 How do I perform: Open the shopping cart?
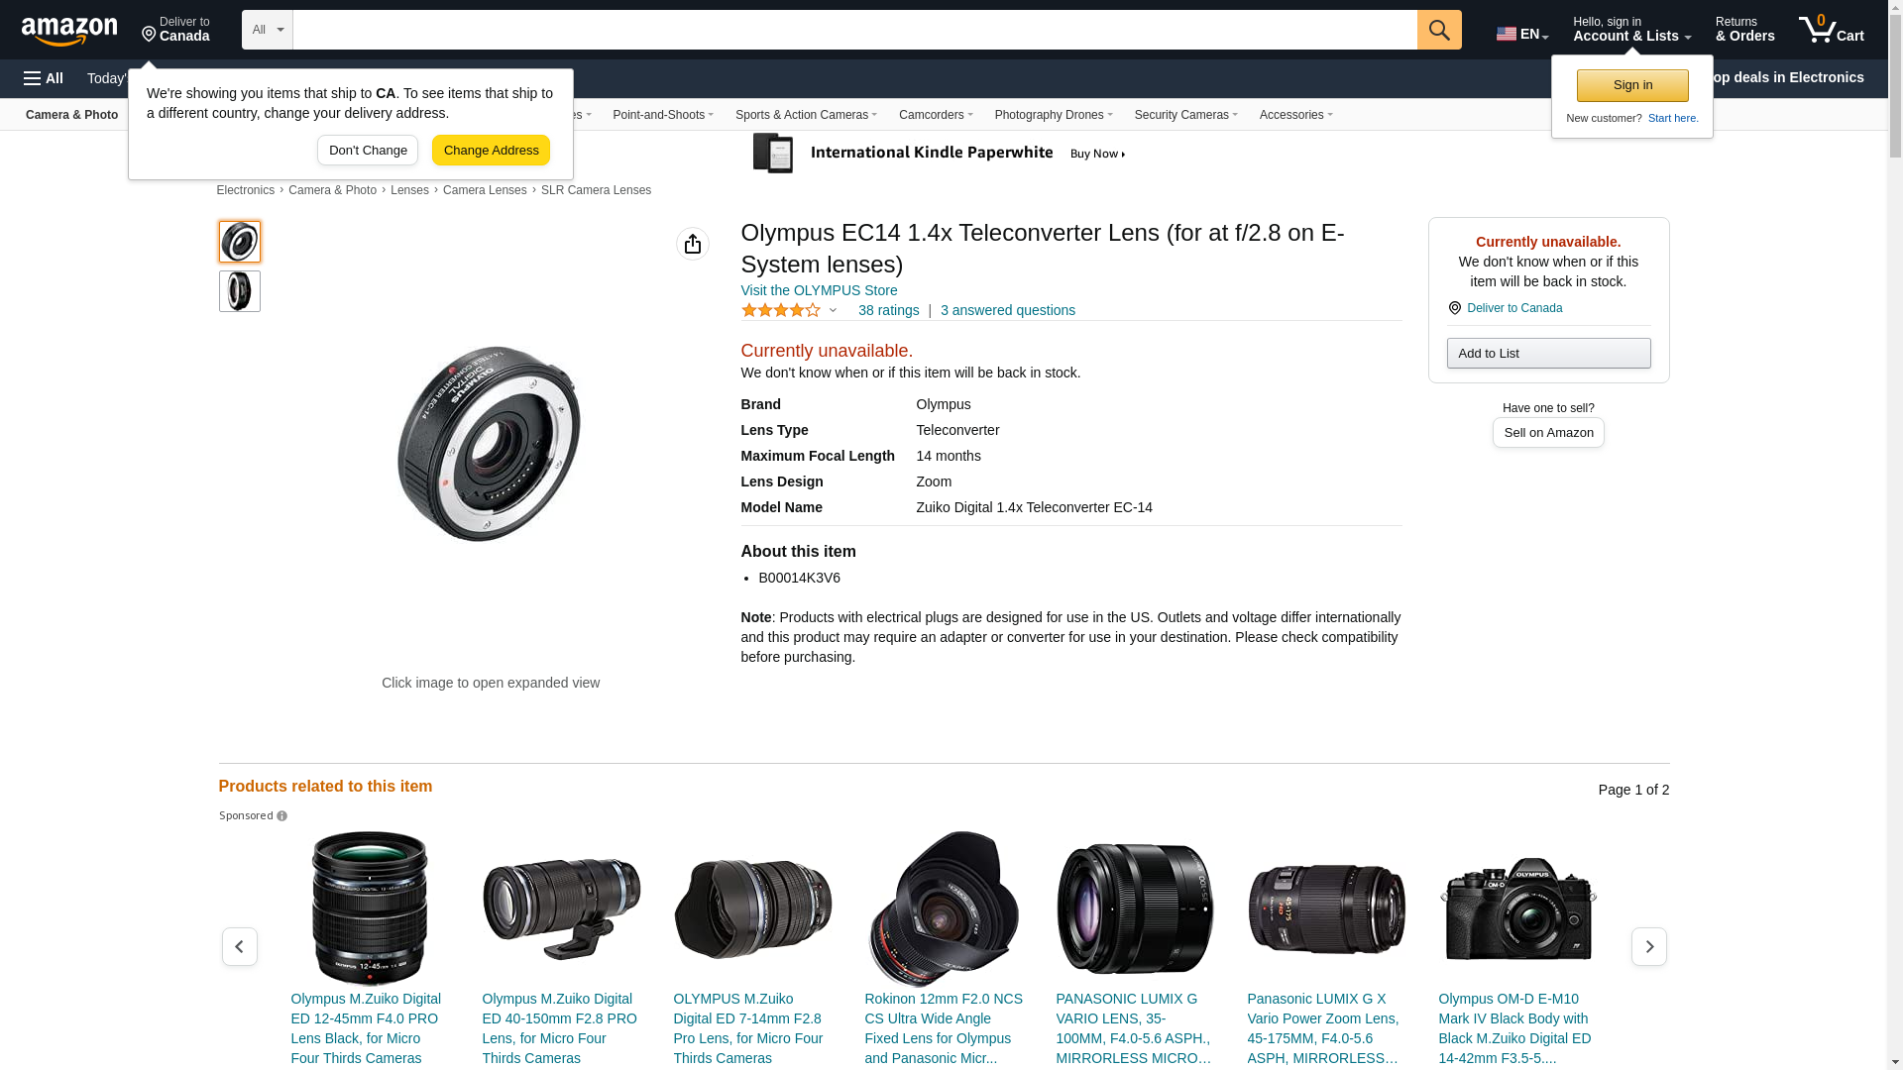click(x=1831, y=30)
